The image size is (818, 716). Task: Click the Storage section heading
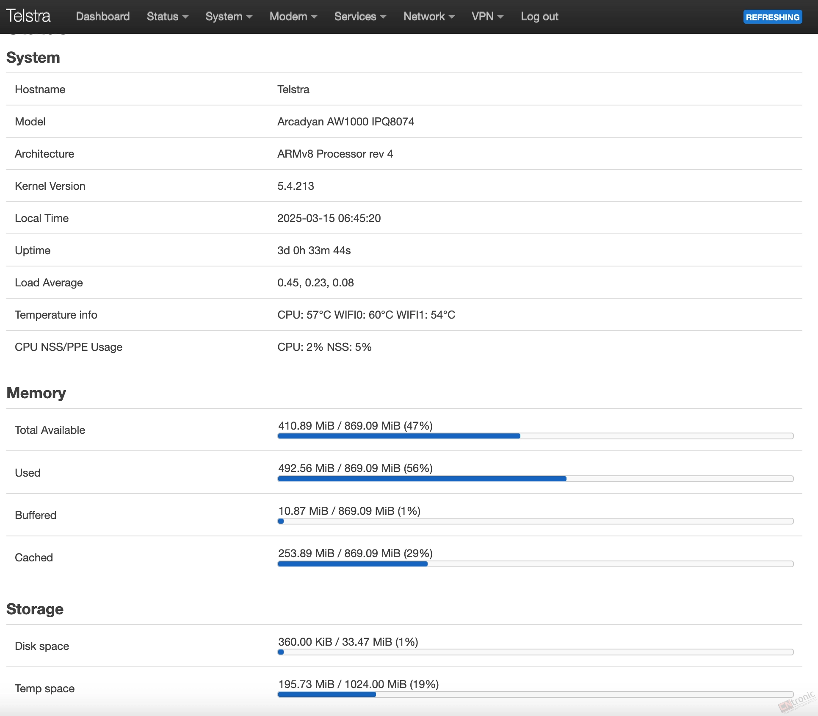click(x=35, y=609)
